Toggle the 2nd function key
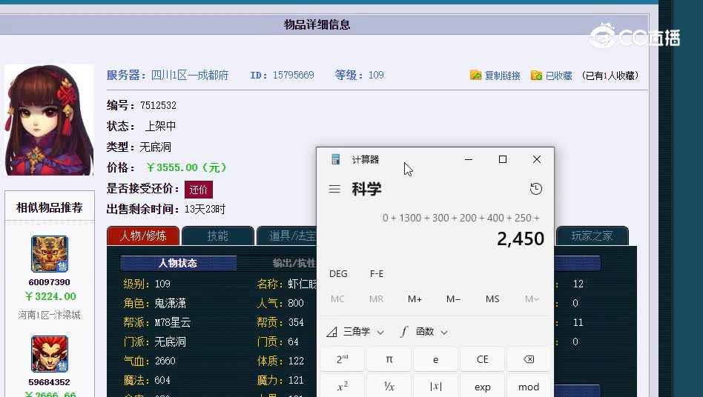703x397 pixels. click(342, 359)
